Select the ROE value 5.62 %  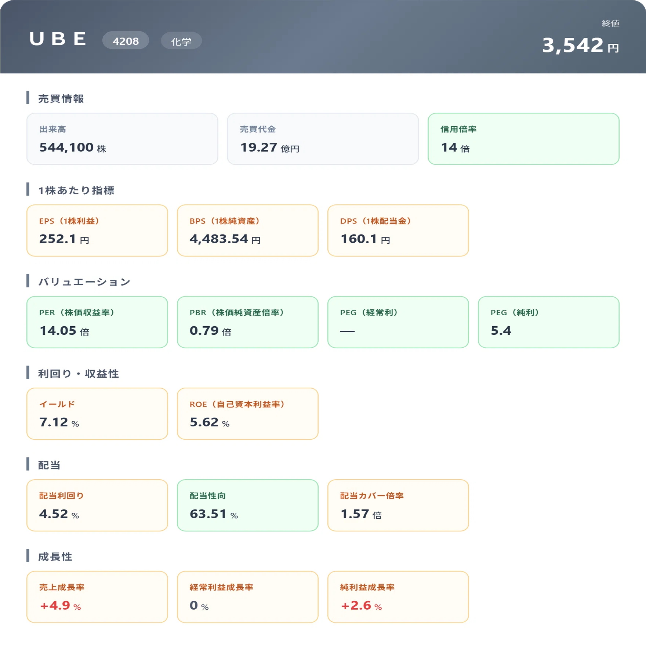[210, 422]
